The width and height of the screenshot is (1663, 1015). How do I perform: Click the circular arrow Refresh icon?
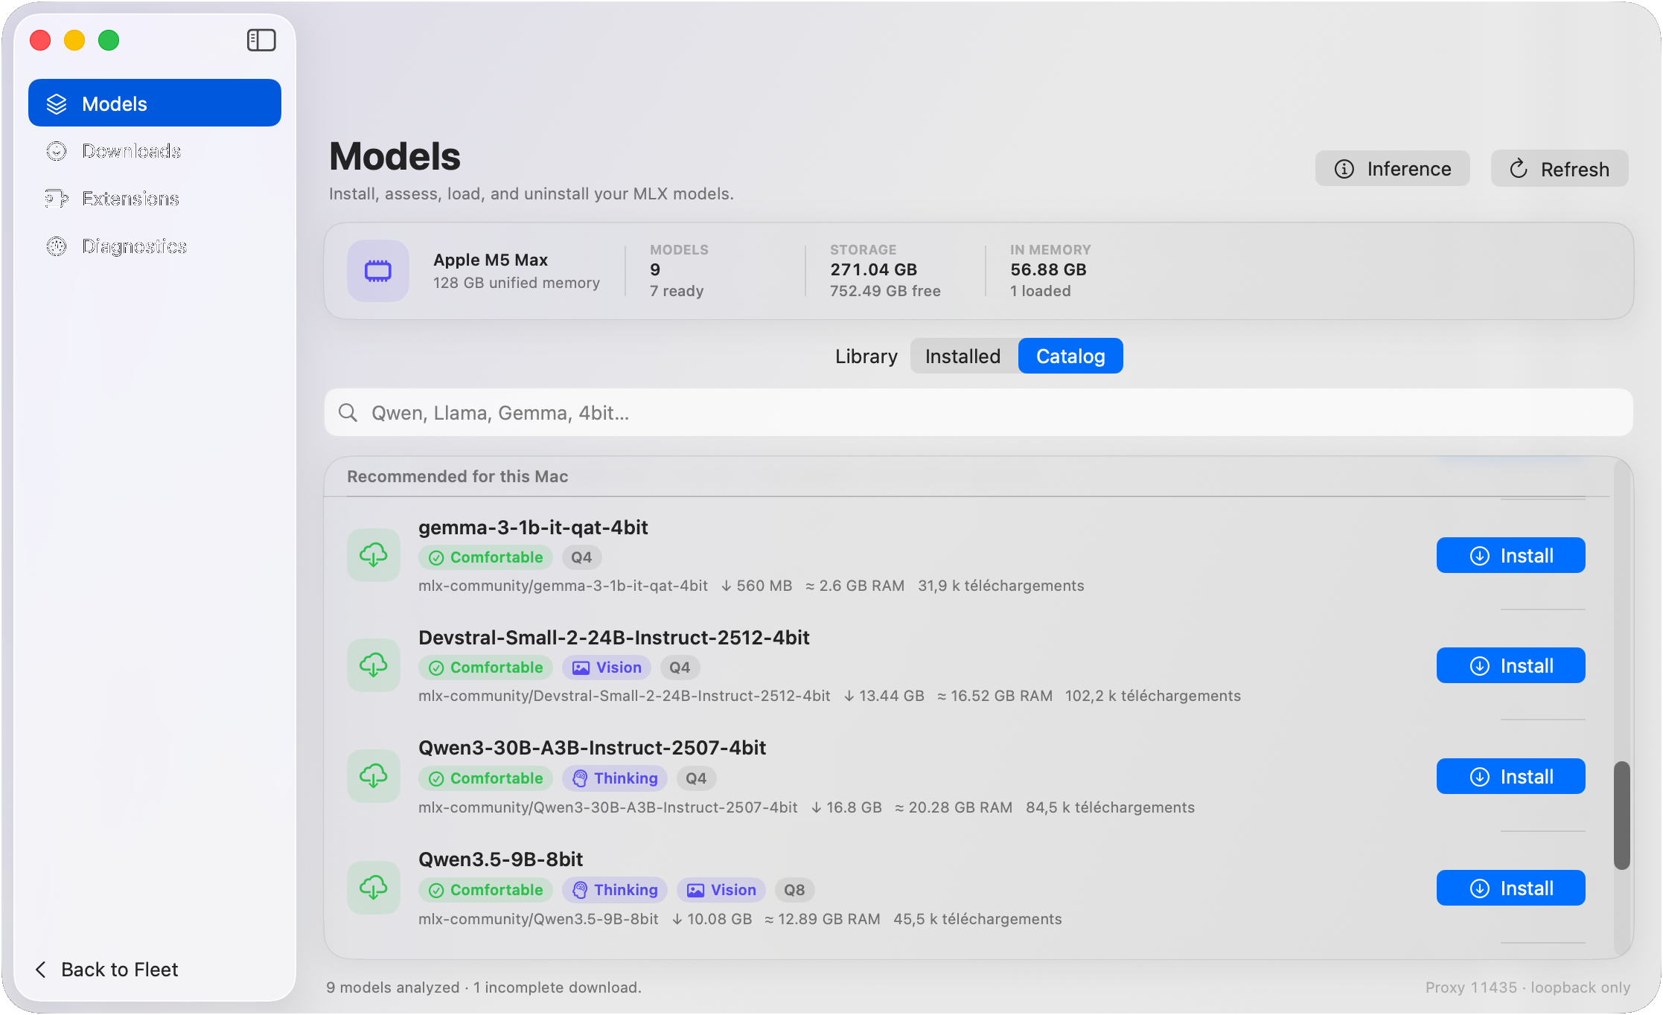tap(1519, 169)
